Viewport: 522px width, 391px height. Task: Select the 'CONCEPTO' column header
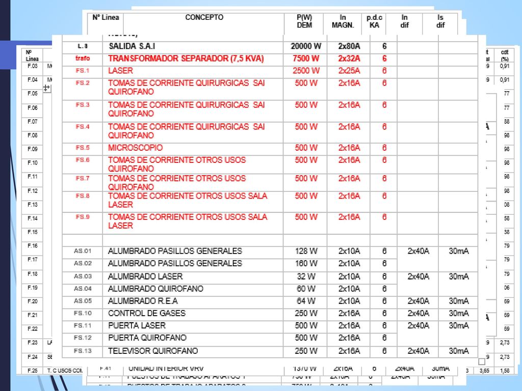(204, 18)
